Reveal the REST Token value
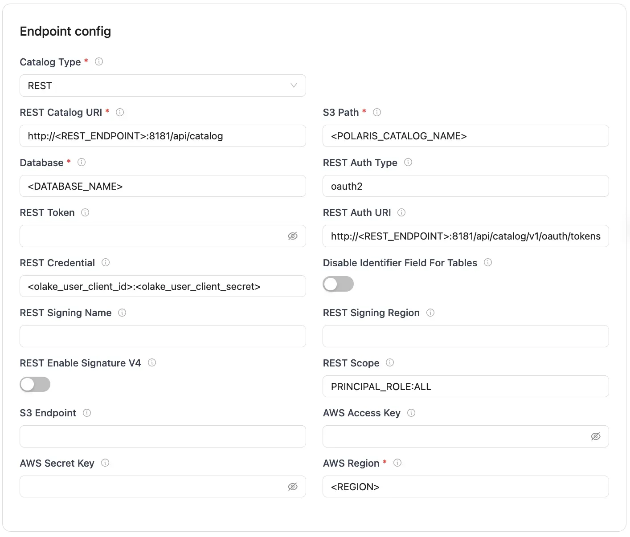 (292, 236)
